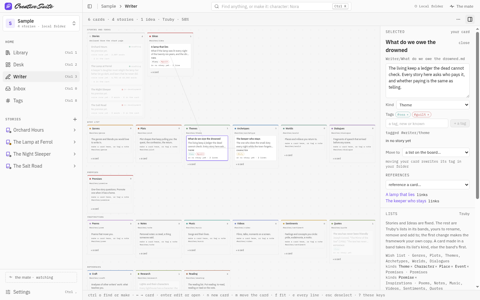Screen dimensions: 480x300
Task: Select Writer in the sidebar
Action: click(41, 77)
